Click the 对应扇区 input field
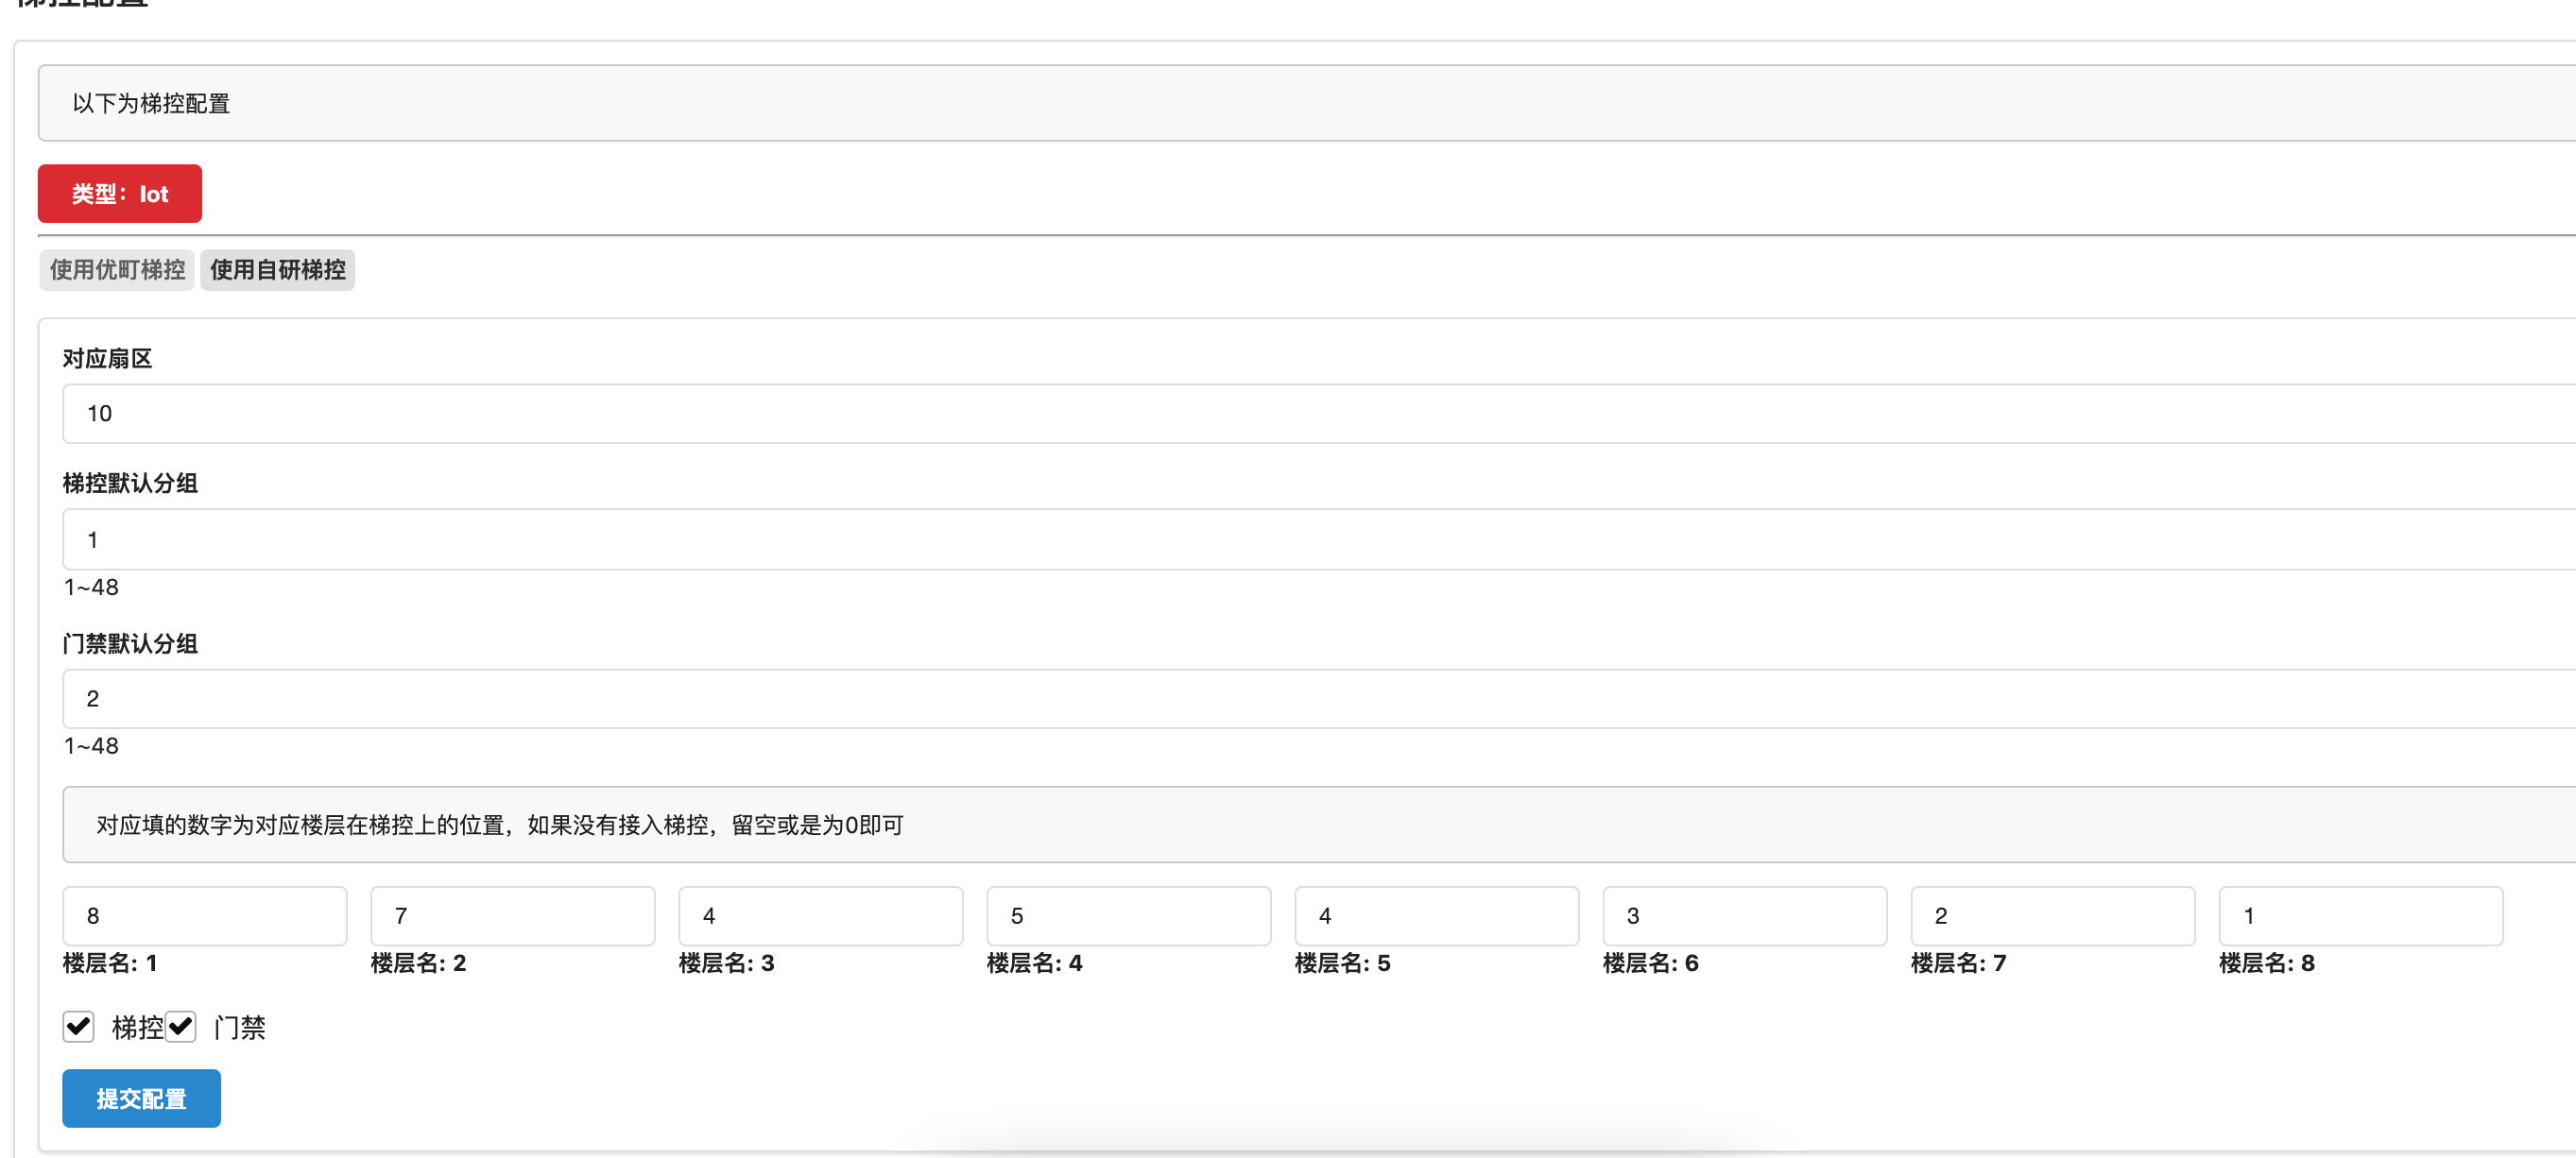 (x=1300, y=414)
